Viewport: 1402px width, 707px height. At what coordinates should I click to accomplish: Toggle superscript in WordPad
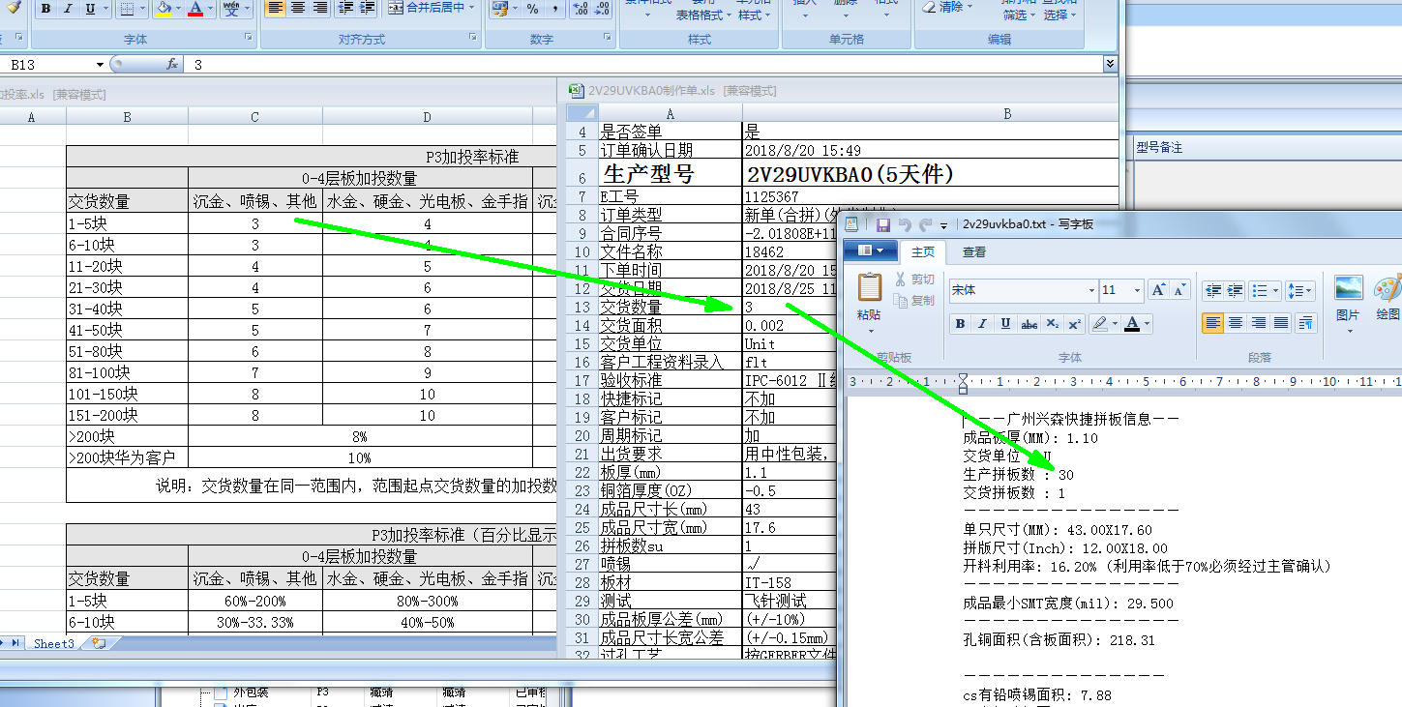(1074, 324)
